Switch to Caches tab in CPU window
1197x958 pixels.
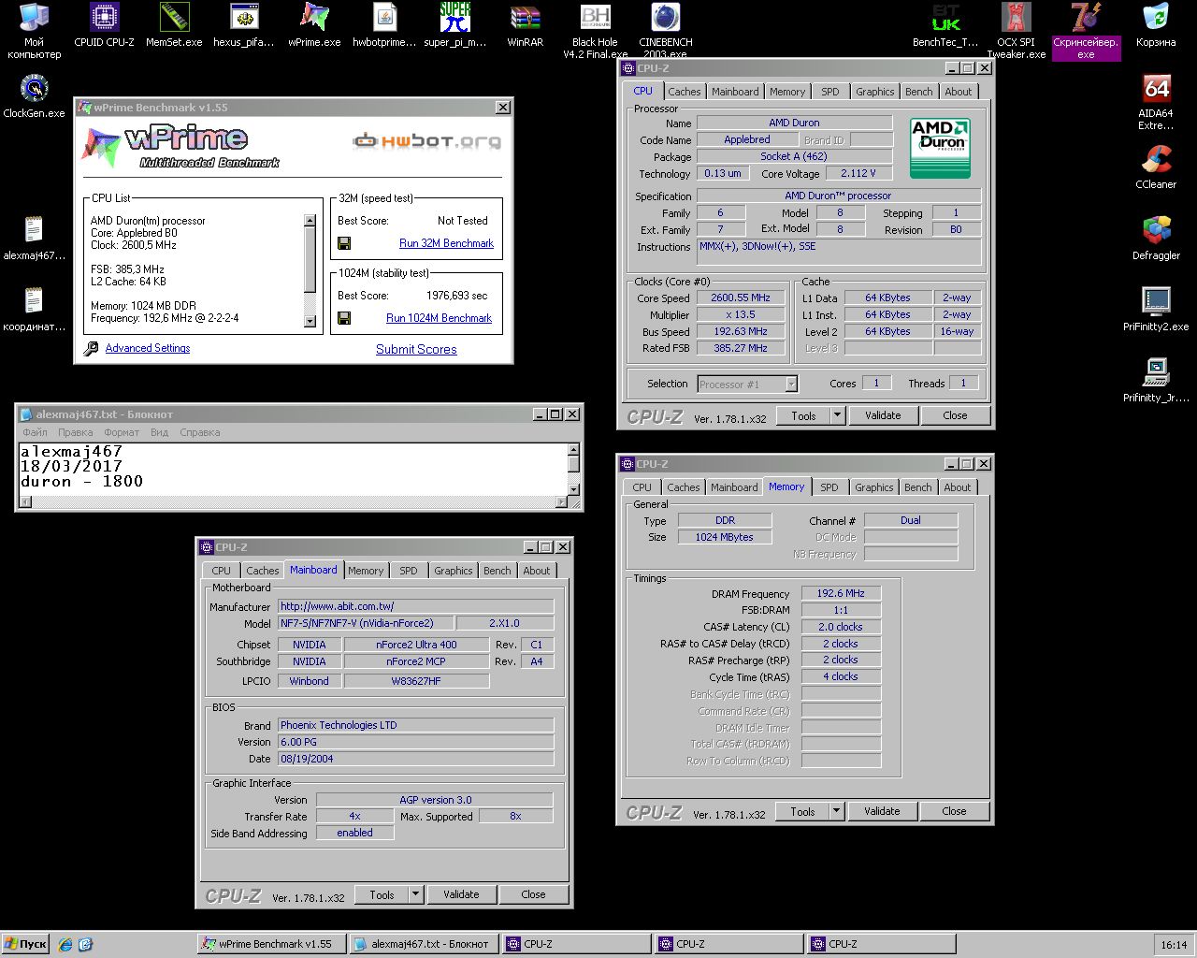pyautogui.click(x=684, y=92)
